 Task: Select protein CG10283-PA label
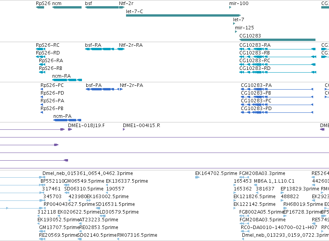(x=256, y=85)
